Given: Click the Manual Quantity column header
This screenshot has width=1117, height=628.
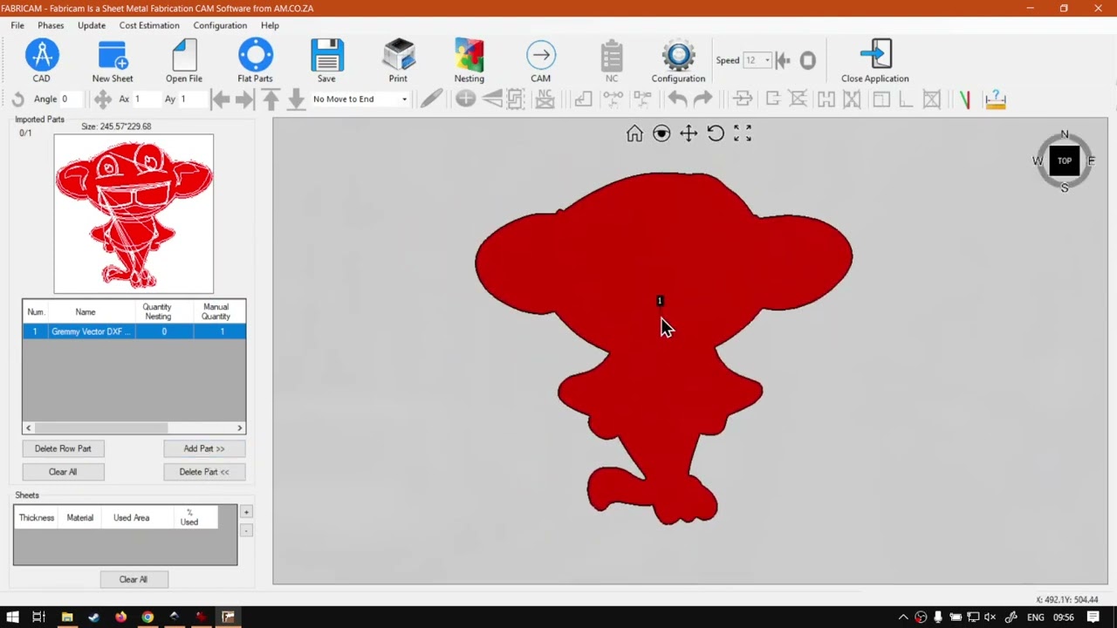Looking at the screenshot, I should point(216,311).
